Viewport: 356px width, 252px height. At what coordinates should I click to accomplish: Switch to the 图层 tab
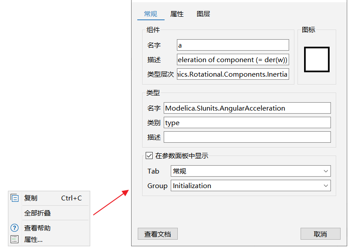click(x=203, y=14)
